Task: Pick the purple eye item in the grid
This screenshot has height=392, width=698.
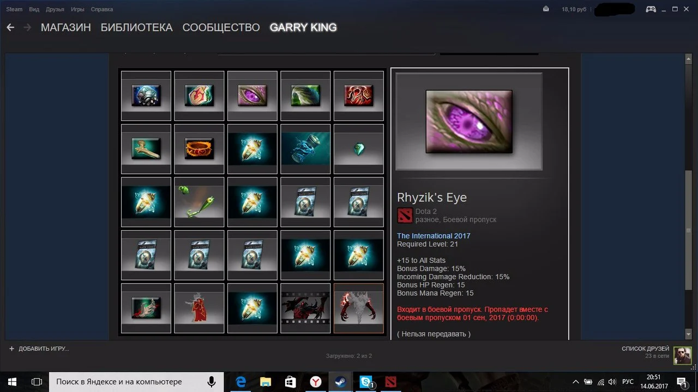Action: [252, 96]
